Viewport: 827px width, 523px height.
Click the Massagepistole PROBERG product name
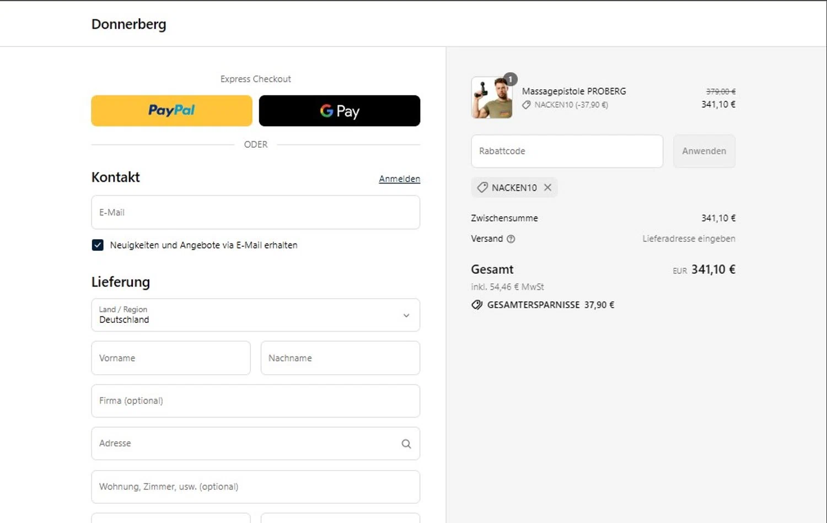[x=574, y=91]
